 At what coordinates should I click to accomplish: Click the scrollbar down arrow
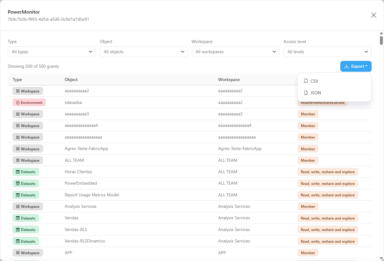381,258
